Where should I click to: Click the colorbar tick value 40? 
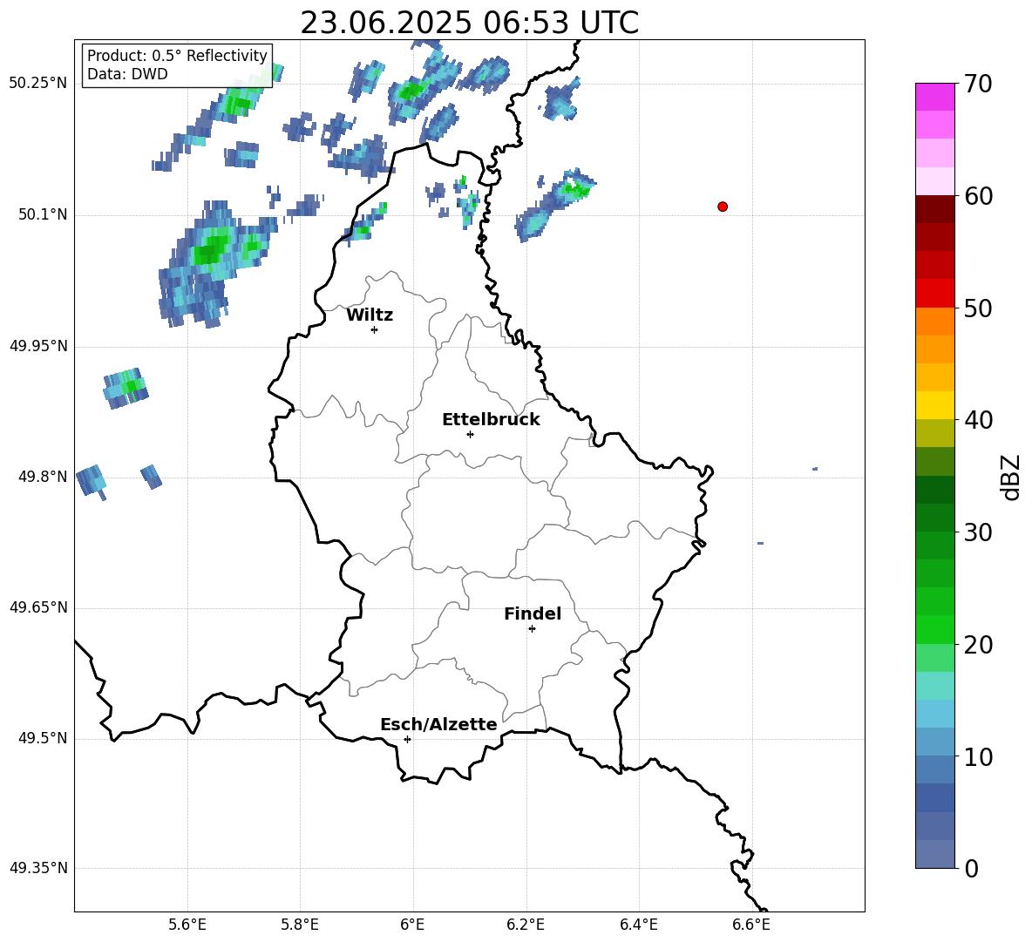coord(978,420)
